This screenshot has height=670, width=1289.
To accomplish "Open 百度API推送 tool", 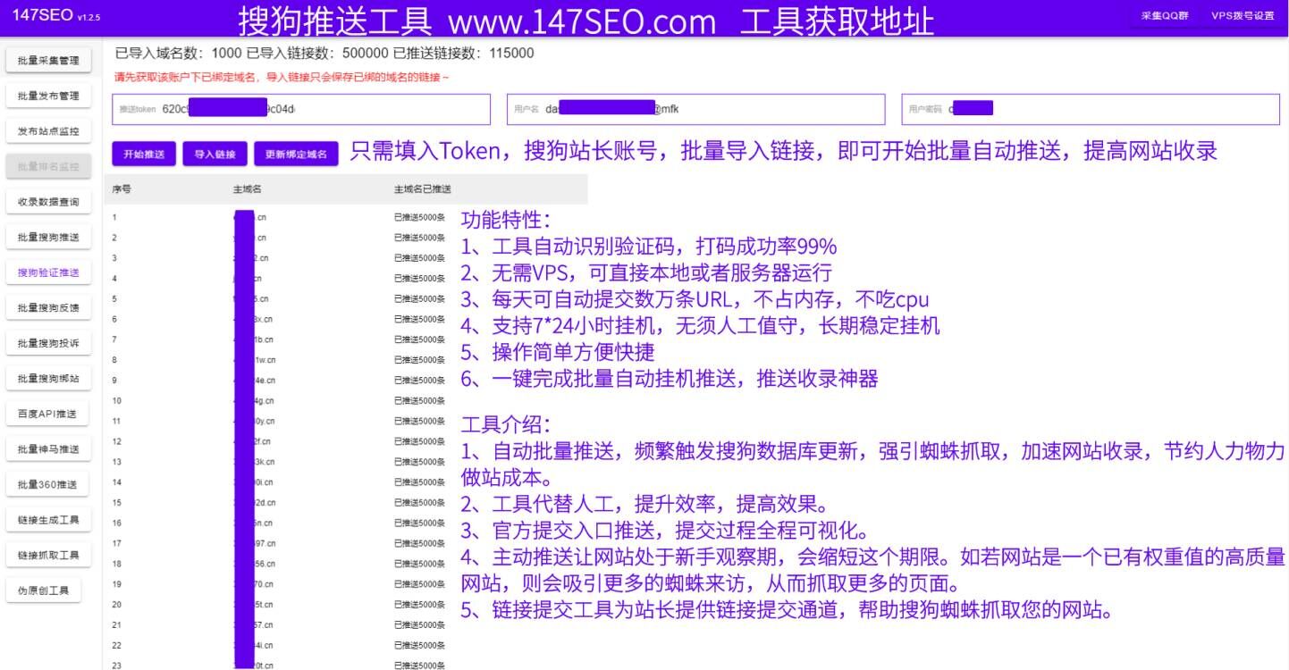I will (45, 413).
